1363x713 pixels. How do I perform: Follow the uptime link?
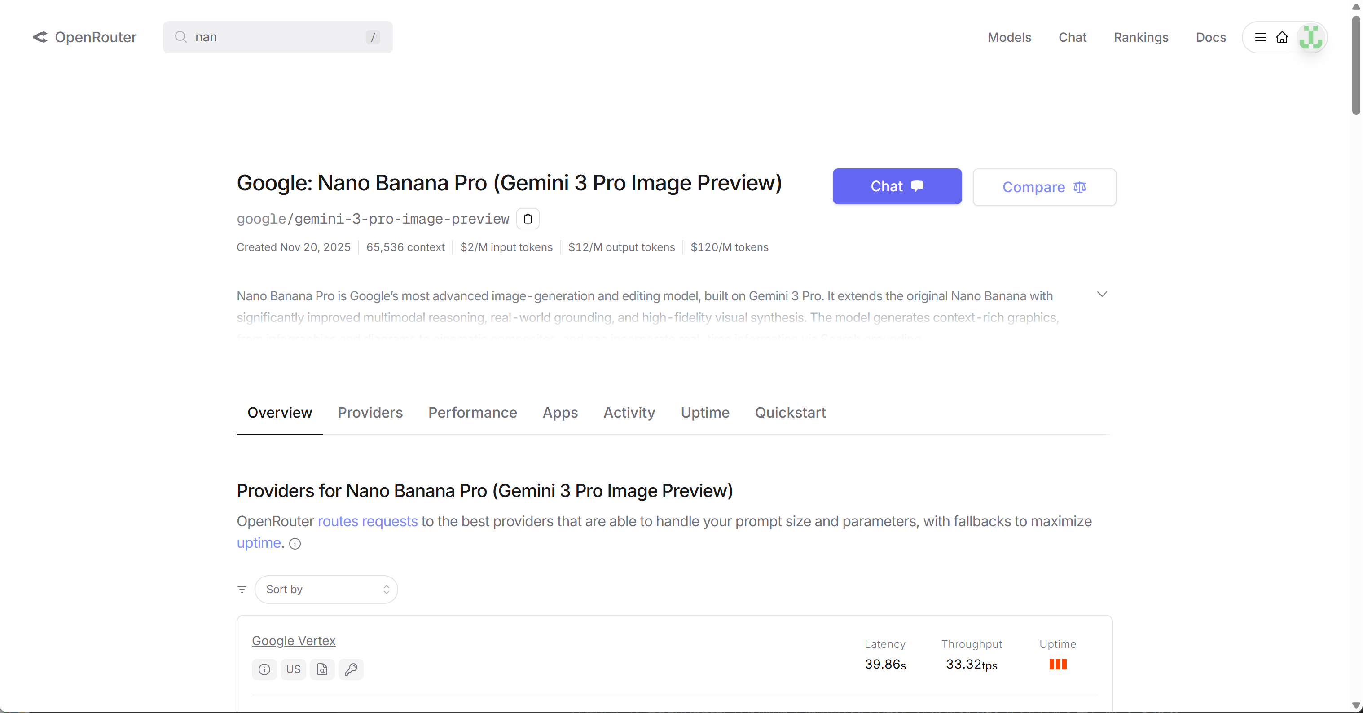pos(258,542)
